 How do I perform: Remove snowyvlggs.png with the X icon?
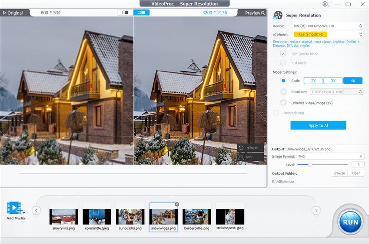[177, 204]
